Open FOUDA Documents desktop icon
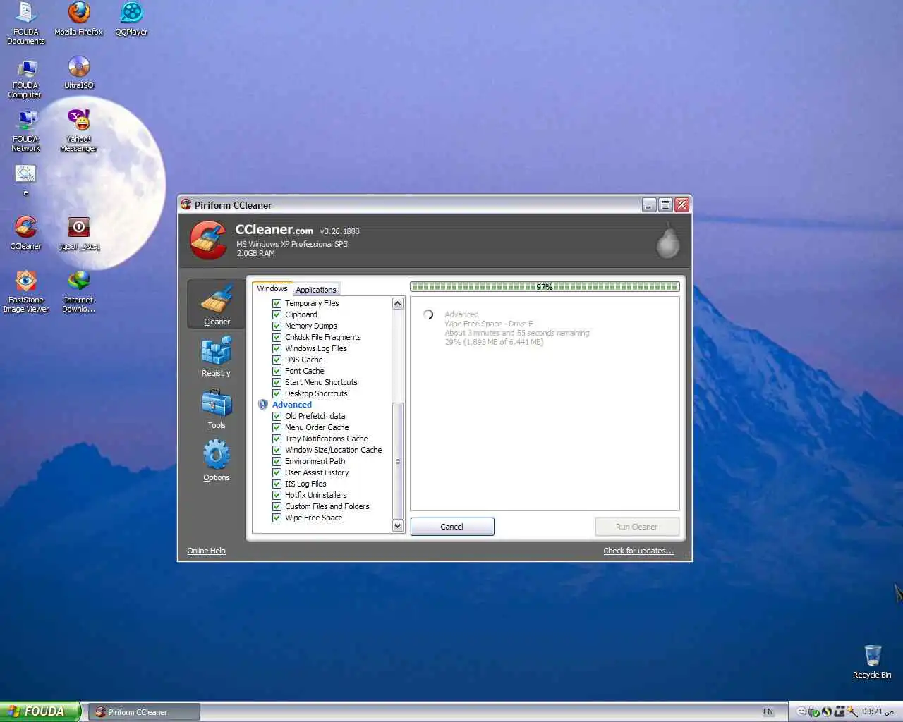 click(26, 24)
